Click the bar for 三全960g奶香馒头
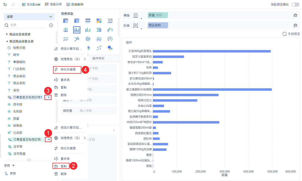Screen dimensions: 302x181 [212, 51]
